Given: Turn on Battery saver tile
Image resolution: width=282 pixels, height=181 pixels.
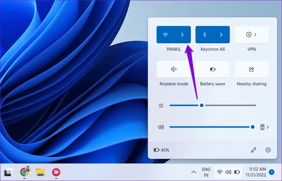Looking at the screenshot, I should click(213, 69).
